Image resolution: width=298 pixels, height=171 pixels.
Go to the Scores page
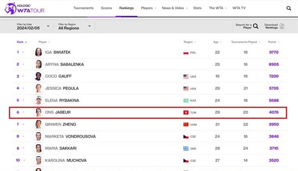[x=106, y=8]
